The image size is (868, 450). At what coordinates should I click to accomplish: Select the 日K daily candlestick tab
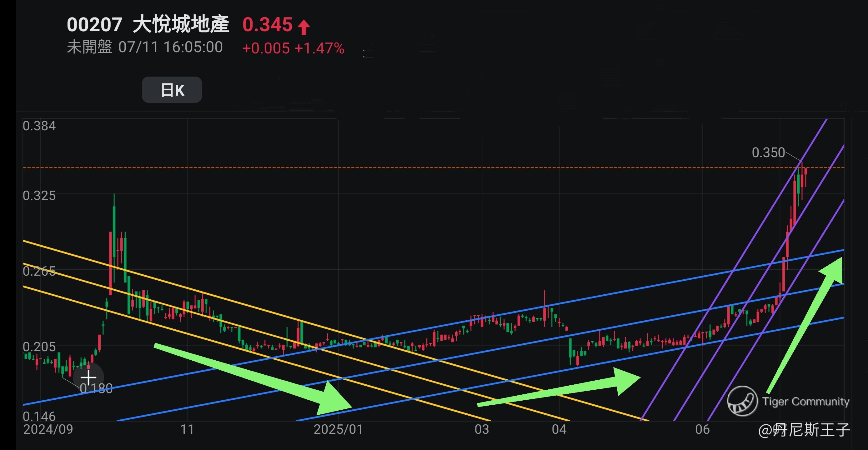point(172,90)
